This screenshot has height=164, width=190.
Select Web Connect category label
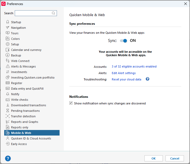coord(20,61)
